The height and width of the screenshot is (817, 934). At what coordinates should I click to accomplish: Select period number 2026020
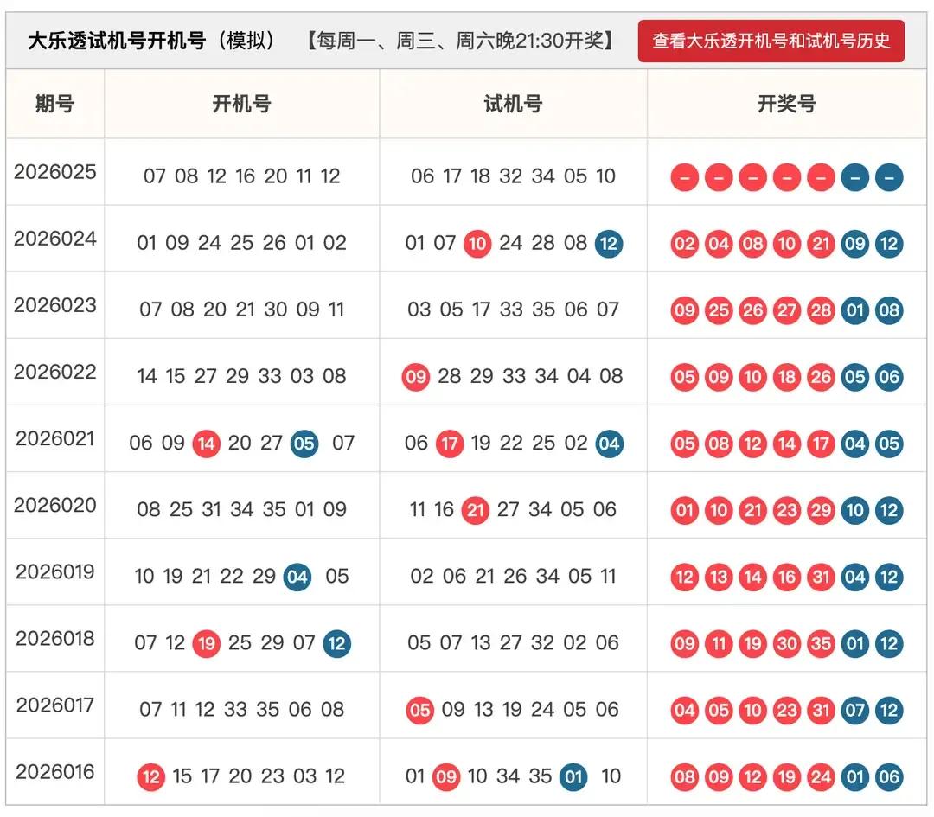tap(56, 506)
